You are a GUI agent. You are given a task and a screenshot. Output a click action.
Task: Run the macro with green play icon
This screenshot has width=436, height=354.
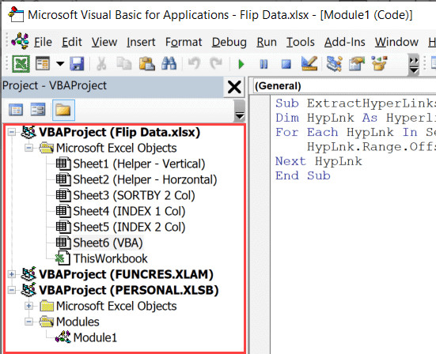[x=241, y=64]
